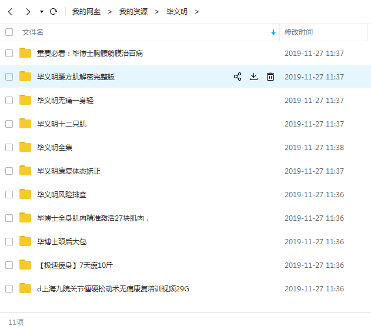
Task: Navigate to 我的网盘 in the breadcrumb
Action: pos(86,12)
